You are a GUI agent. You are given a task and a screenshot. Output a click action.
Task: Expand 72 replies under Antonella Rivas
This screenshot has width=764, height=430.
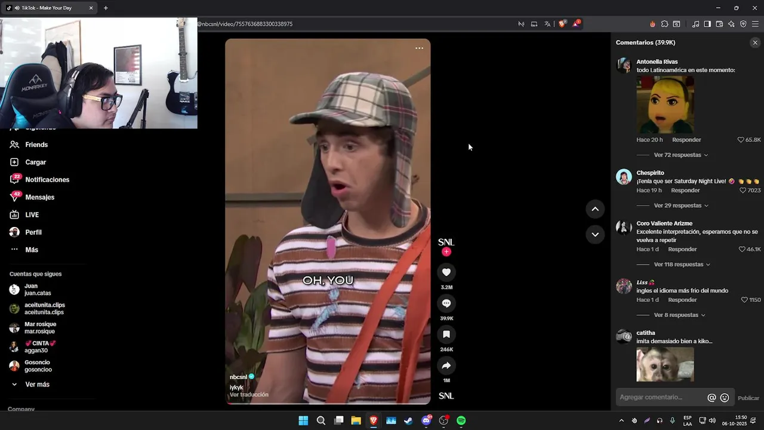click(x=681, y=155)
